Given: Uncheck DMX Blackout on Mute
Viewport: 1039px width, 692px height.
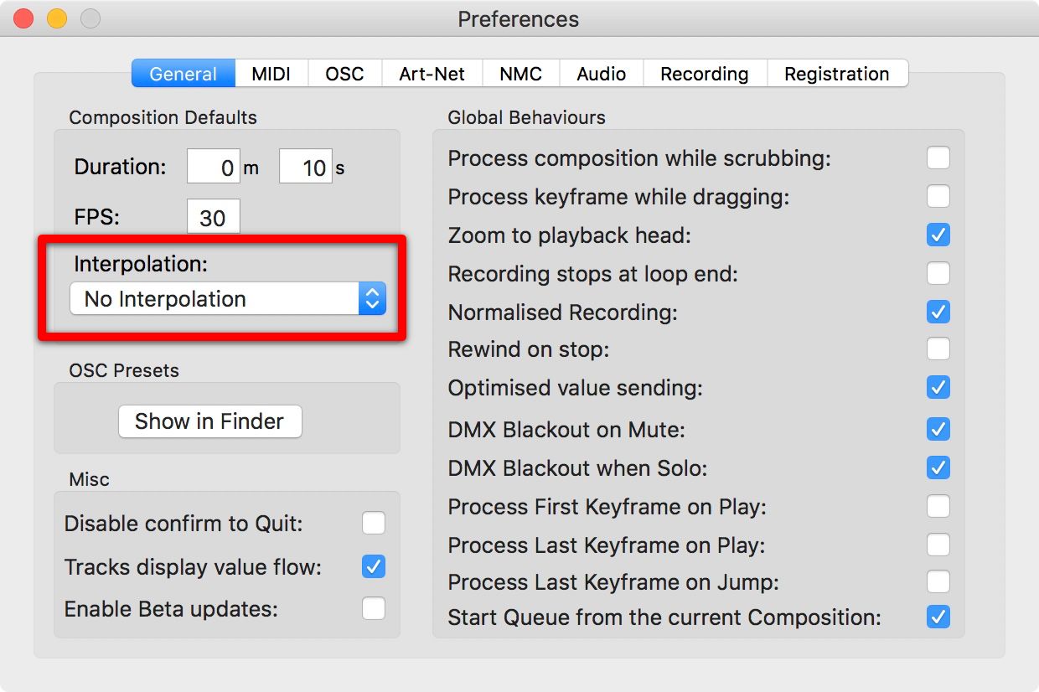Looking at the screenshot, I should tap(938, 429).
